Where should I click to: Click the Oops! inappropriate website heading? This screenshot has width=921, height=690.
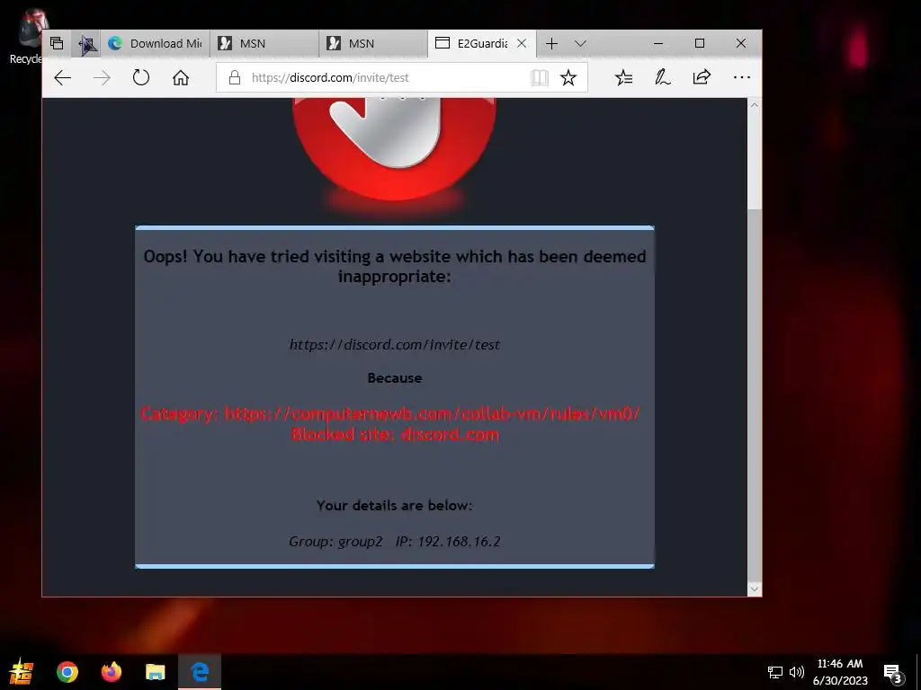(395, 266)
